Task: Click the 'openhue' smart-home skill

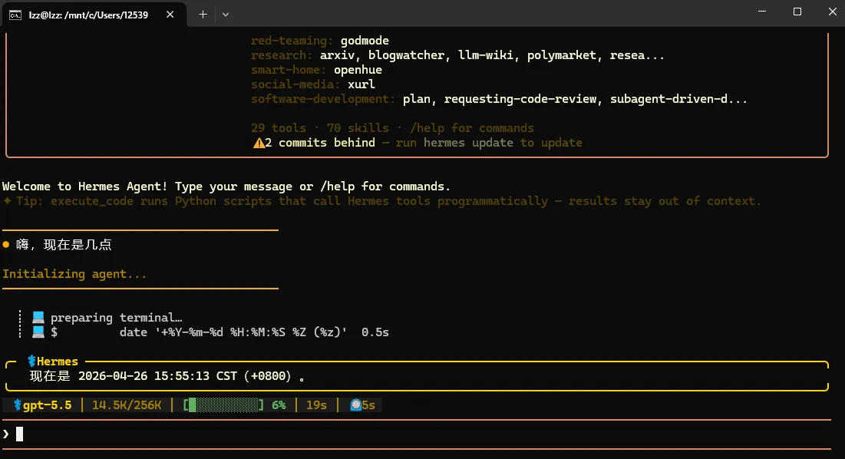Action: click(x=358, y=70)
